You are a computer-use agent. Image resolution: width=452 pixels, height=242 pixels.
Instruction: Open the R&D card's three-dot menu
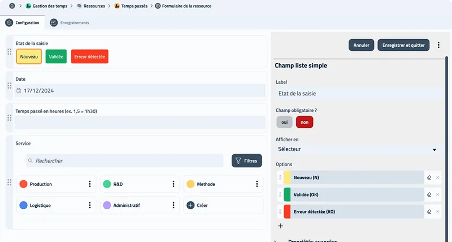pyautogui.click(x=173, y=184)
